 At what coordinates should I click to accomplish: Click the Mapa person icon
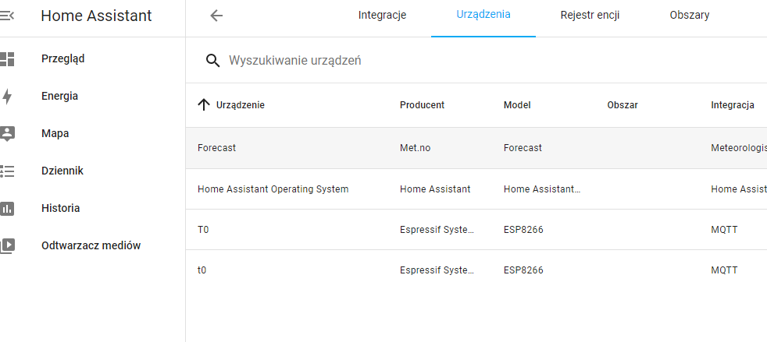pyautogui.click(x=7, y=134)
